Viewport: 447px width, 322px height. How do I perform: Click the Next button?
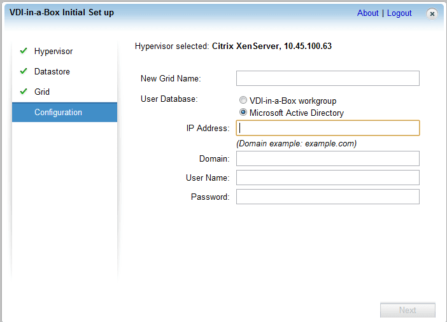[408, 310]
